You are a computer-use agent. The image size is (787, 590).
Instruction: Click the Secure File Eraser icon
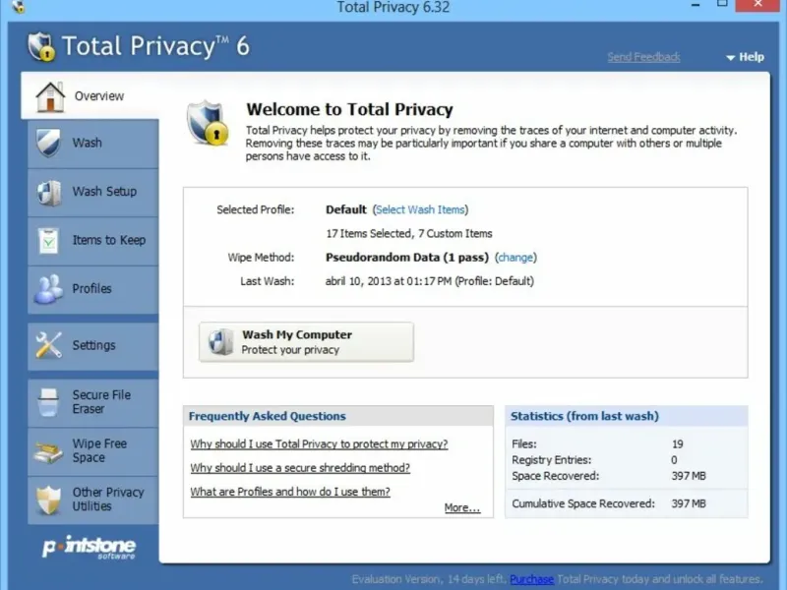pyautogui.click(x=48, y=402)
